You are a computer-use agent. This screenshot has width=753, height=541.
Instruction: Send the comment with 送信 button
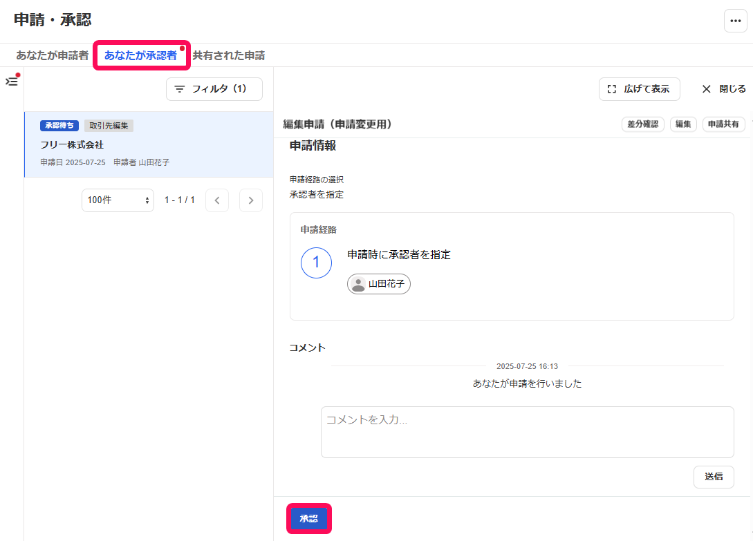coord(714,477)
